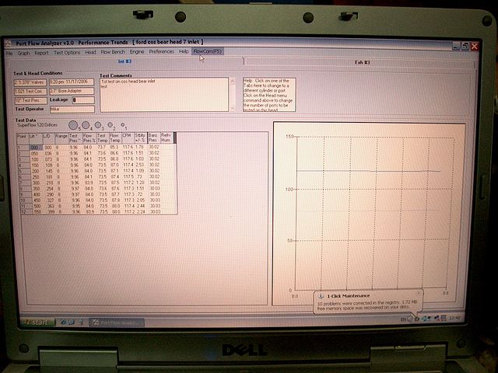Select SuperFlow orifice number 4
Image resolution: width=498 pixels, height=373 pixels.
coord(86,125)
